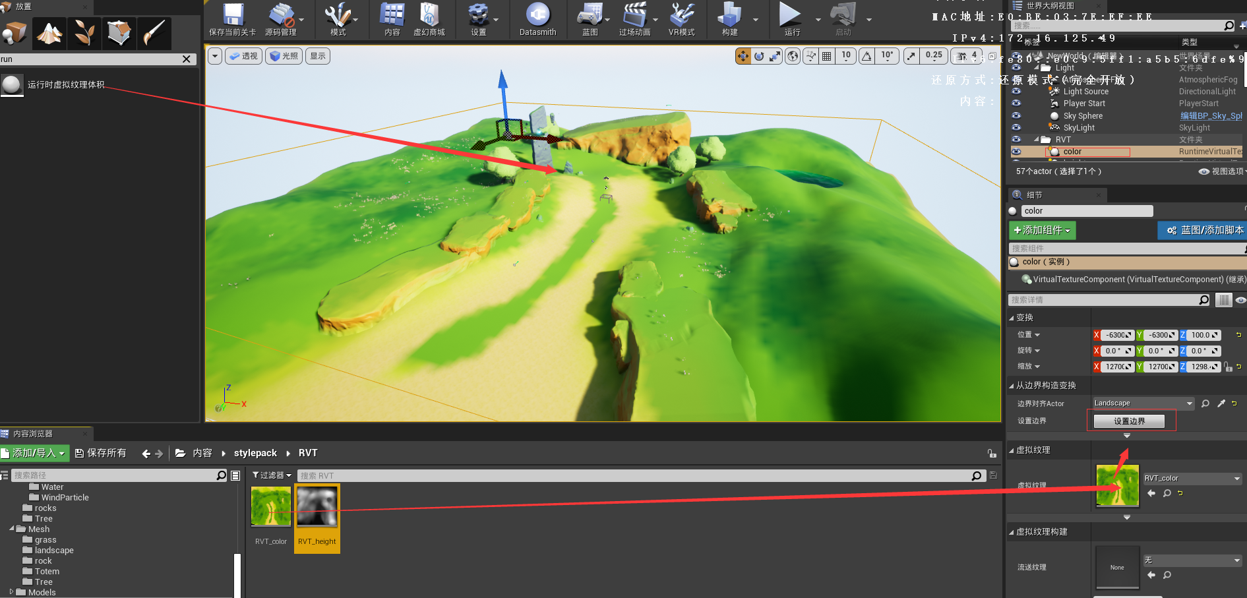This screenshot has width=1247, height=598.
Task: Toggle rotation angle snapping
Action: 867,56
